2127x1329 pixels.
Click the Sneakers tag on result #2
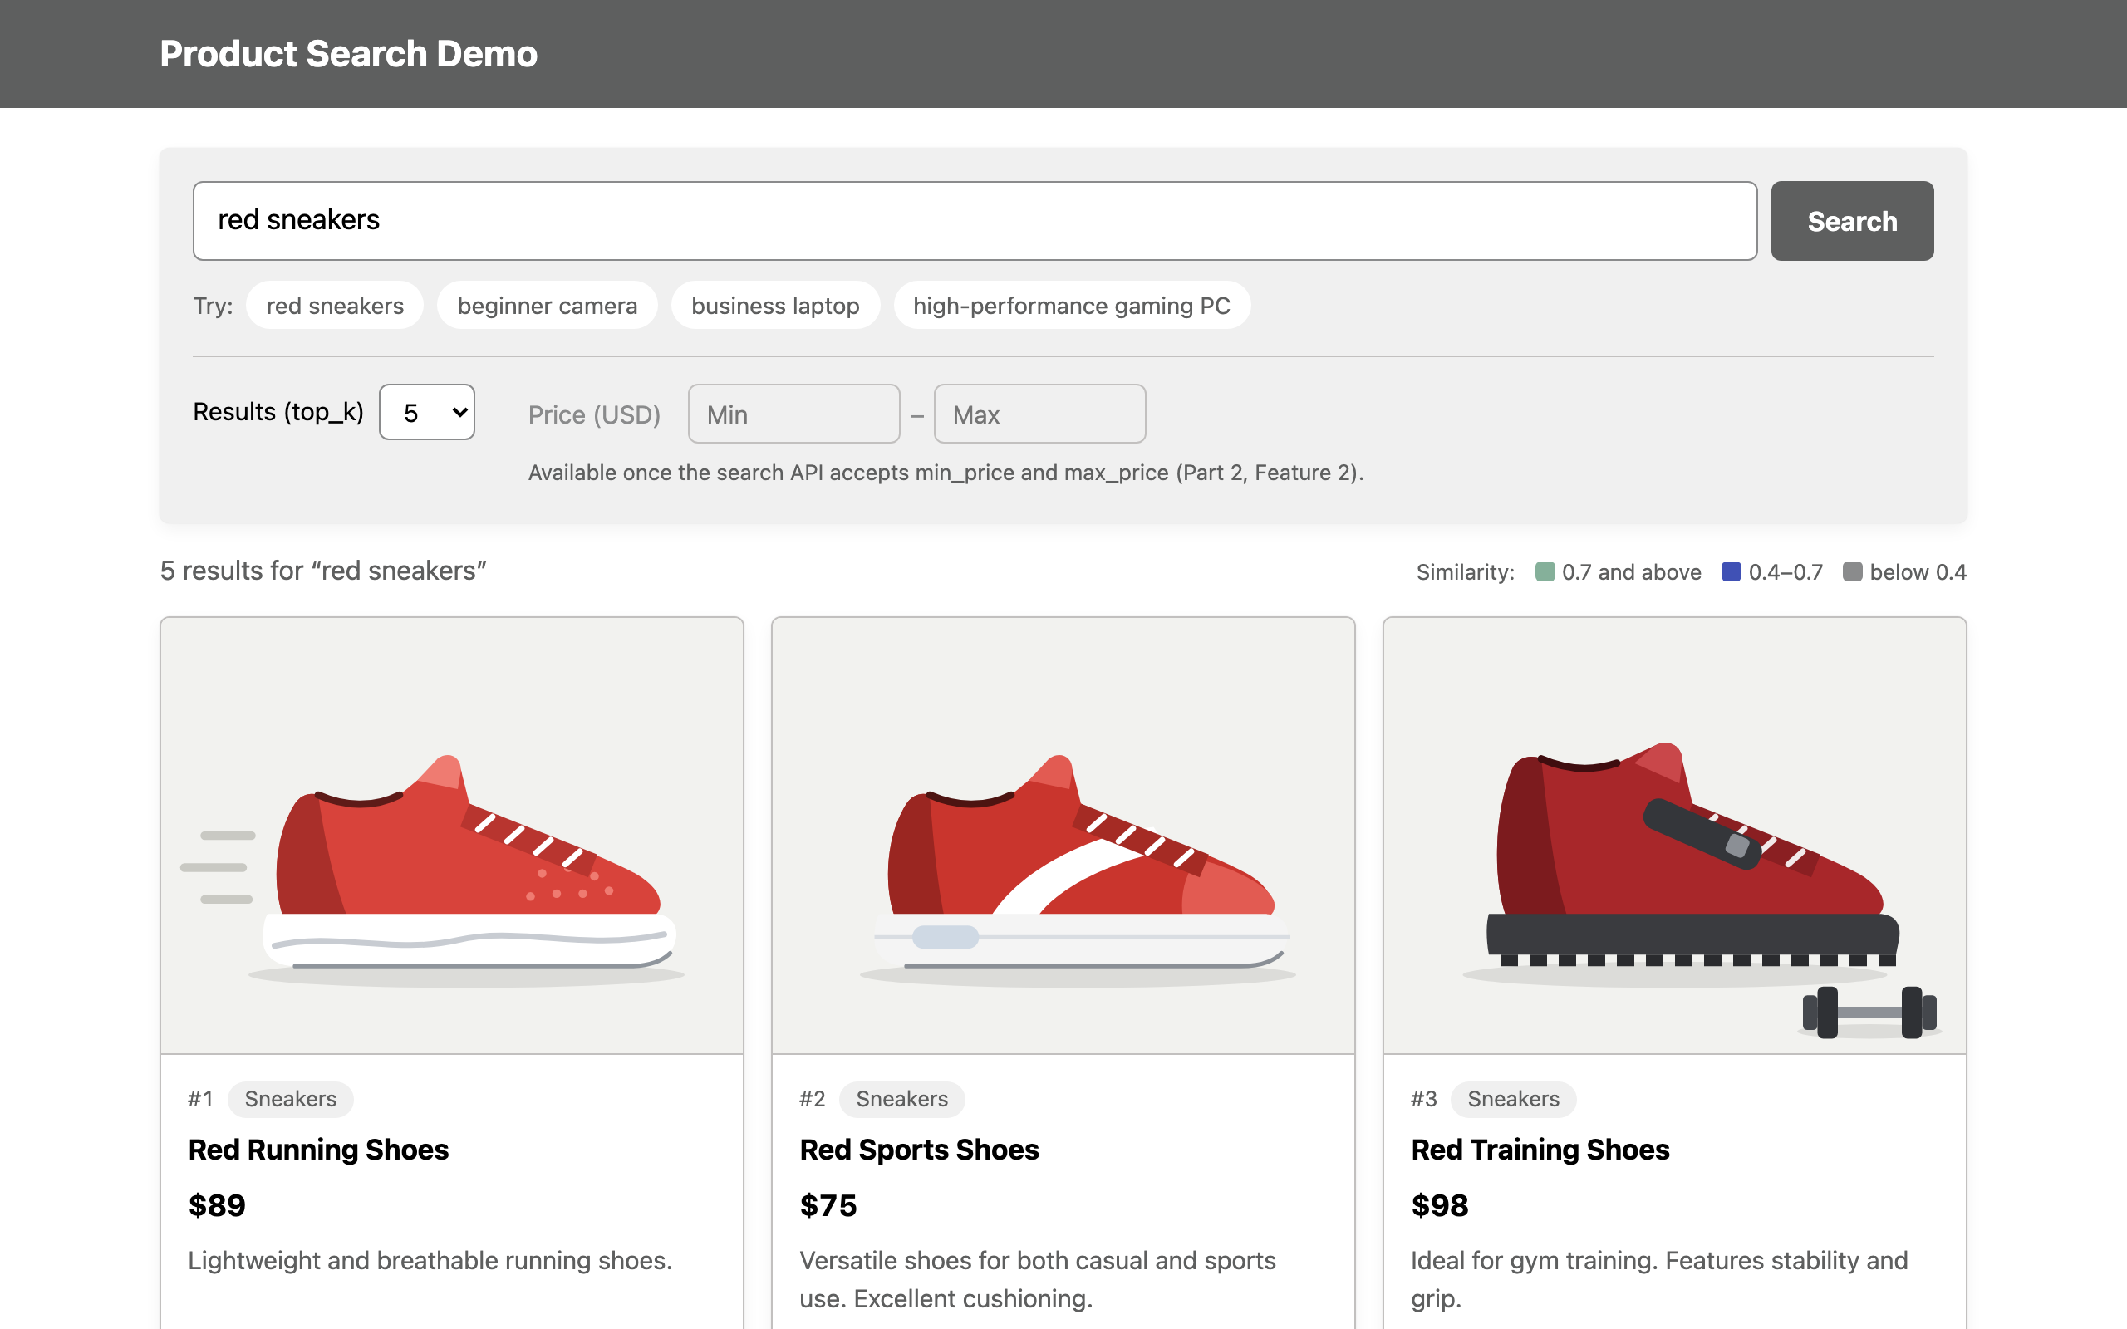pos(901,1099)
